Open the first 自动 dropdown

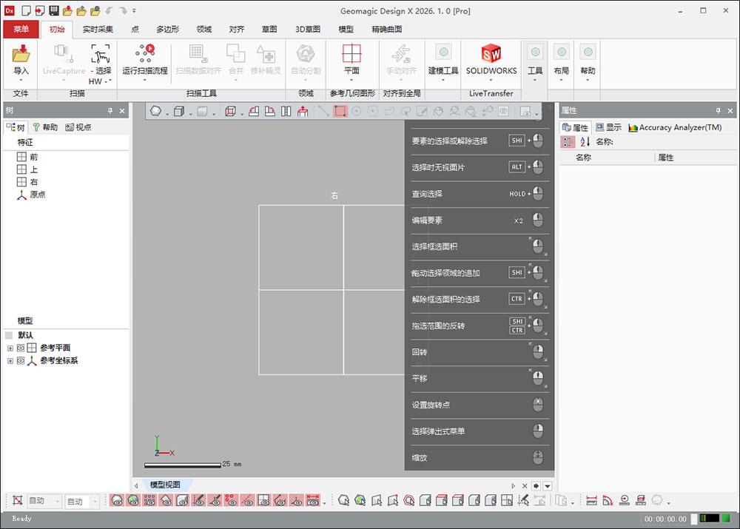(44, 501)
